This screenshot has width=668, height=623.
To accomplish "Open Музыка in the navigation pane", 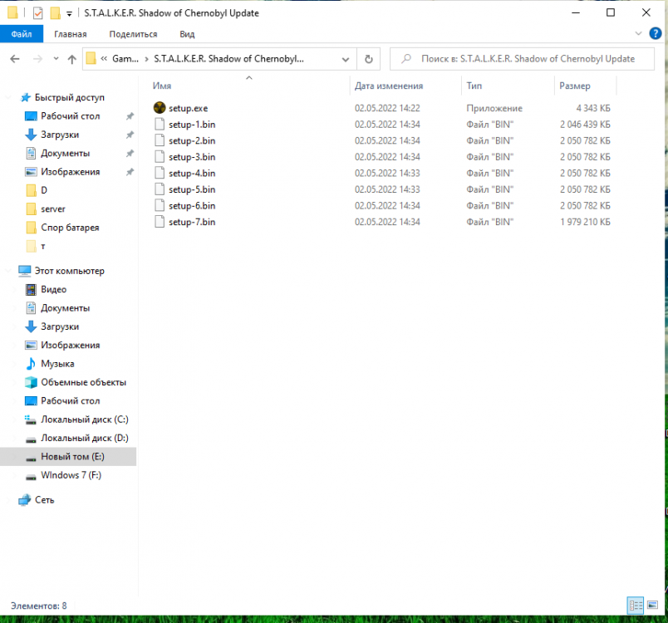I will point(57,364).
